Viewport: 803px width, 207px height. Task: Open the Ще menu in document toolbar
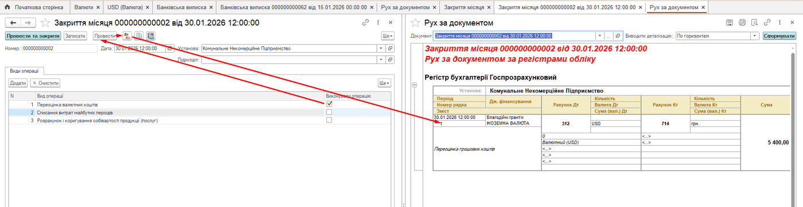(387, 35)
